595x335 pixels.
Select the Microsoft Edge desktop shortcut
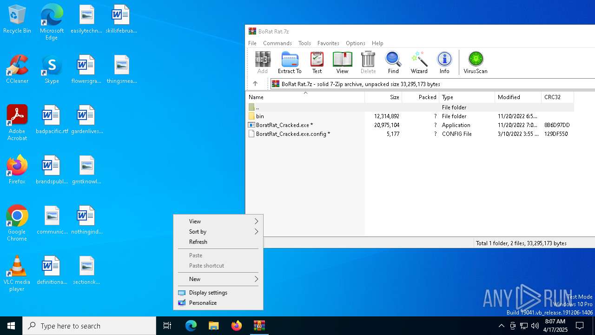tap(52, 22)
